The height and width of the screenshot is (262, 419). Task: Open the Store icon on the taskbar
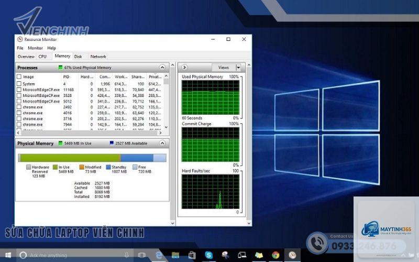tap(192, 255)
